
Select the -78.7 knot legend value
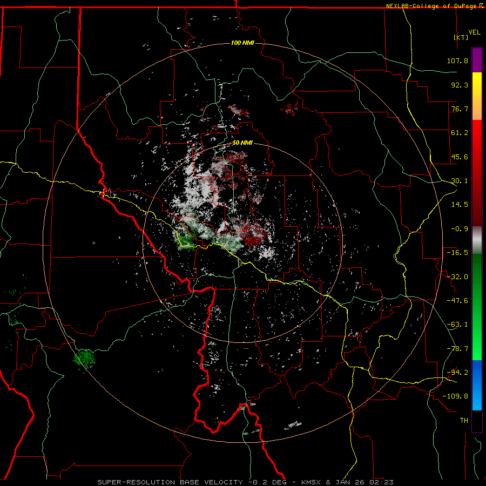(457, 349)
